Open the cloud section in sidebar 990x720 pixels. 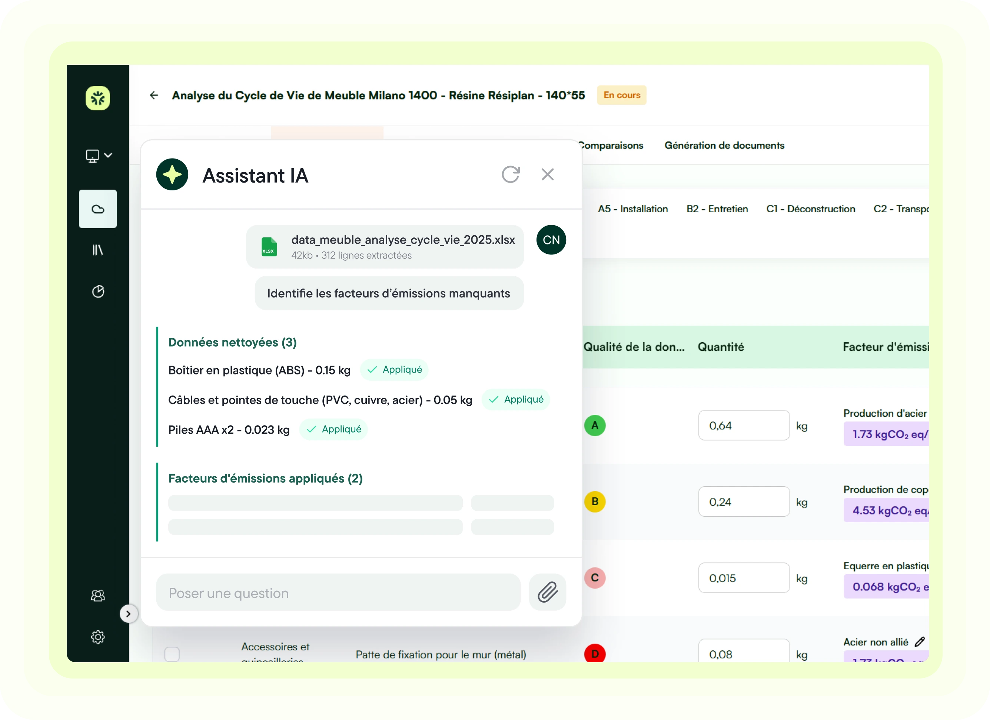pos(98,209)
